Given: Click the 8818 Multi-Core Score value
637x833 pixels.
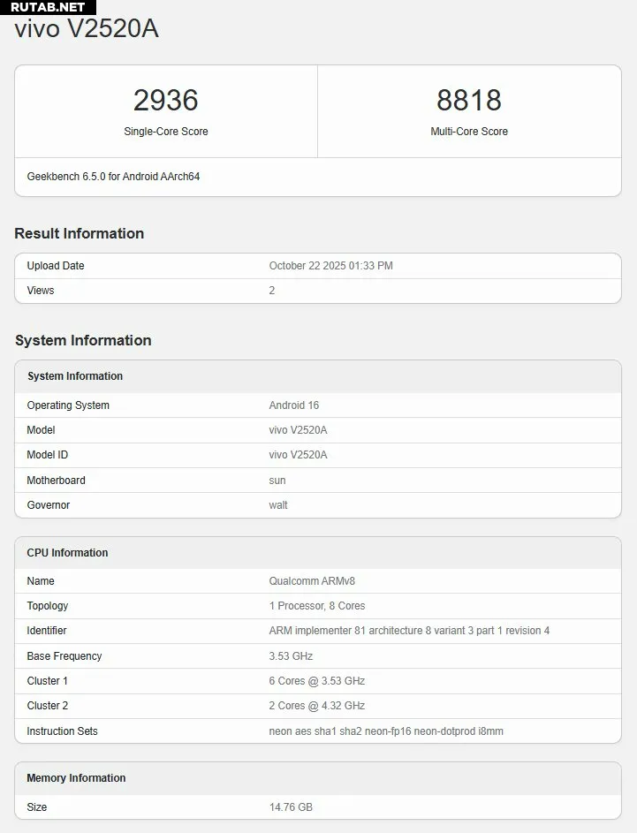Looking at the screenshot, I should click(469, 100).
